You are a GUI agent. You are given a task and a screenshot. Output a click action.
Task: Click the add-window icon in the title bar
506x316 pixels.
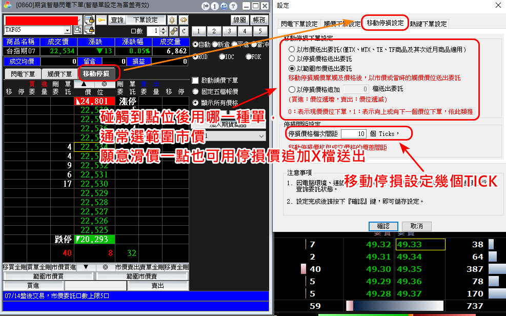coord(224,6)
